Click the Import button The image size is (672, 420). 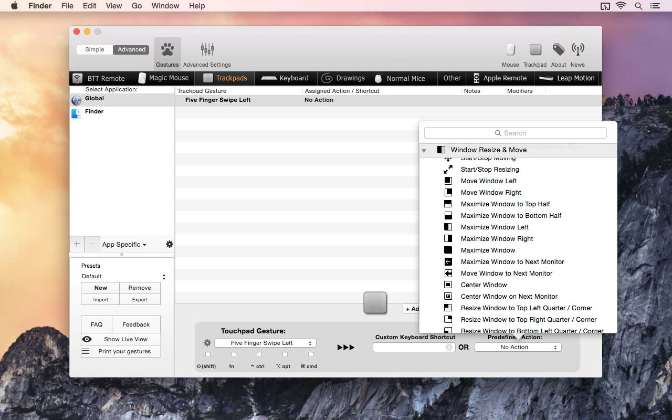[101, 300]
